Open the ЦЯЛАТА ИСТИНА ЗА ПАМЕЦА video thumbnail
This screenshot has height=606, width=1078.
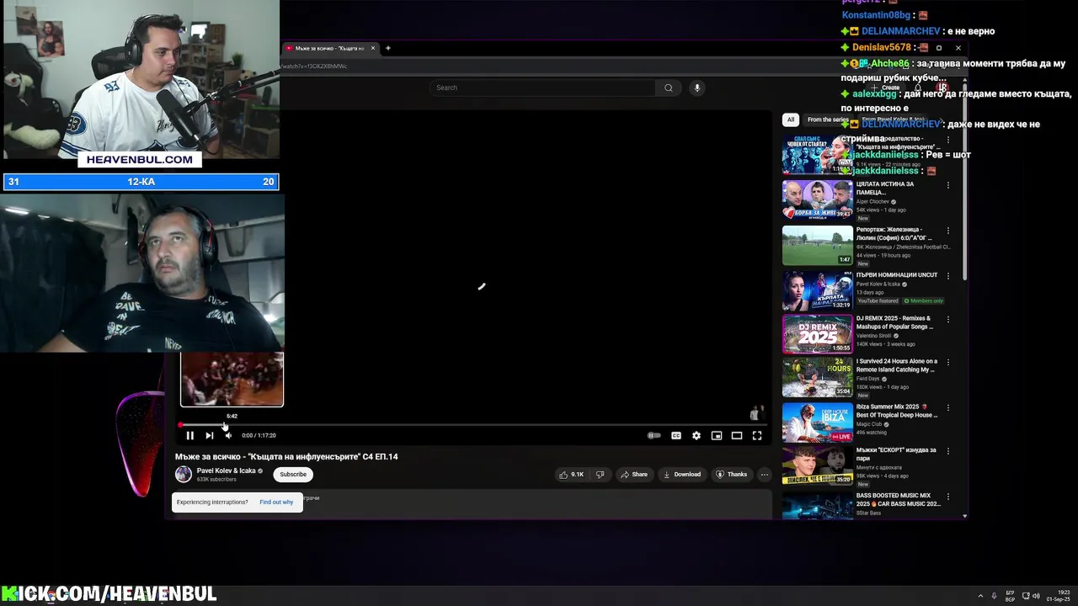pos(817,199)
